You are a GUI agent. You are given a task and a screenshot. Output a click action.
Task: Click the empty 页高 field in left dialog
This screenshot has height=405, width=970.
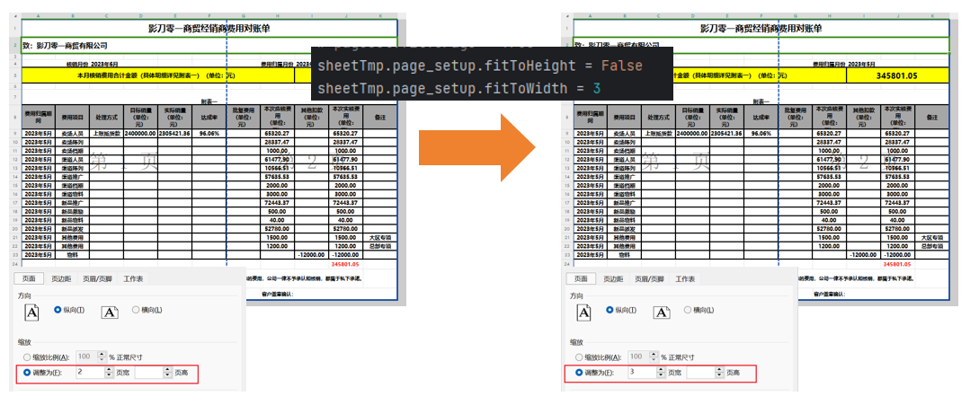(148, 372)
